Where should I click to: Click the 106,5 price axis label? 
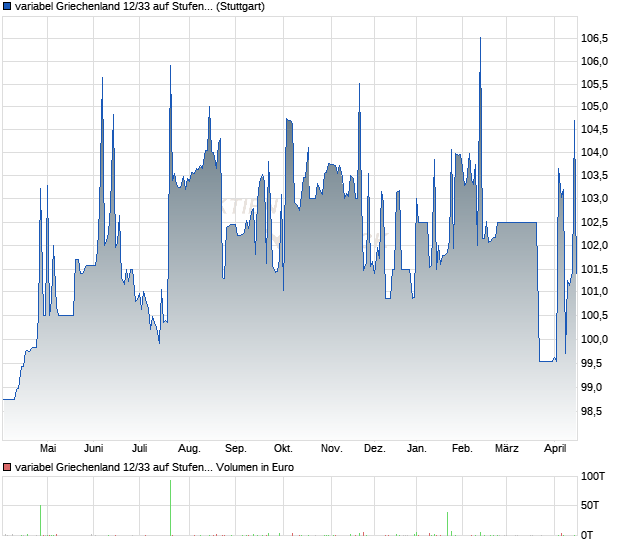(595, 38)
